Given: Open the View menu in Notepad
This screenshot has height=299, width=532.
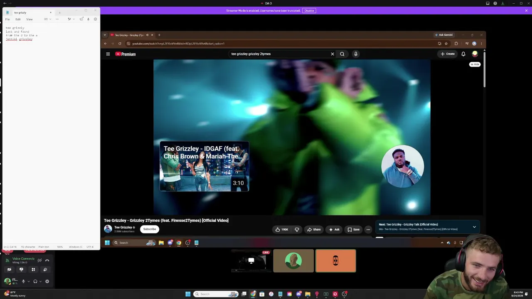Looking at the screenshot, I should (x=30, y=19).
